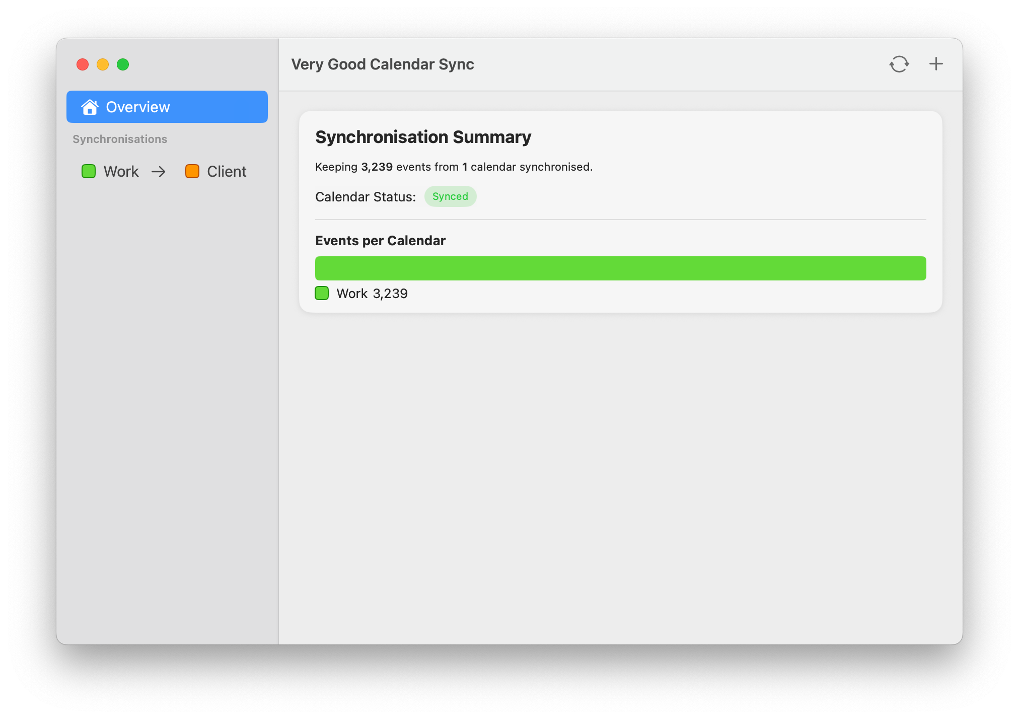Click the Calendar Status label

(365, 196)
